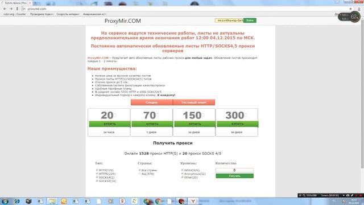This screenshot has width=364, height=205.
Task: Stop loading with the X icon
Action: click(x=24, y=9)
